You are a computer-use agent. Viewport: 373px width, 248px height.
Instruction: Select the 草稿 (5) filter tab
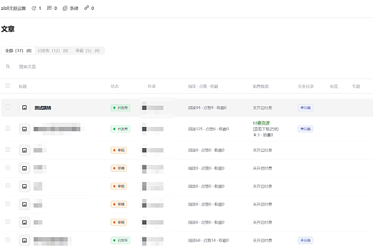(x=87, y=51)
